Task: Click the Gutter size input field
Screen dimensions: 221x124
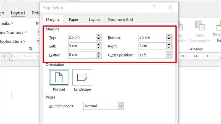Action: coord(82,55)
